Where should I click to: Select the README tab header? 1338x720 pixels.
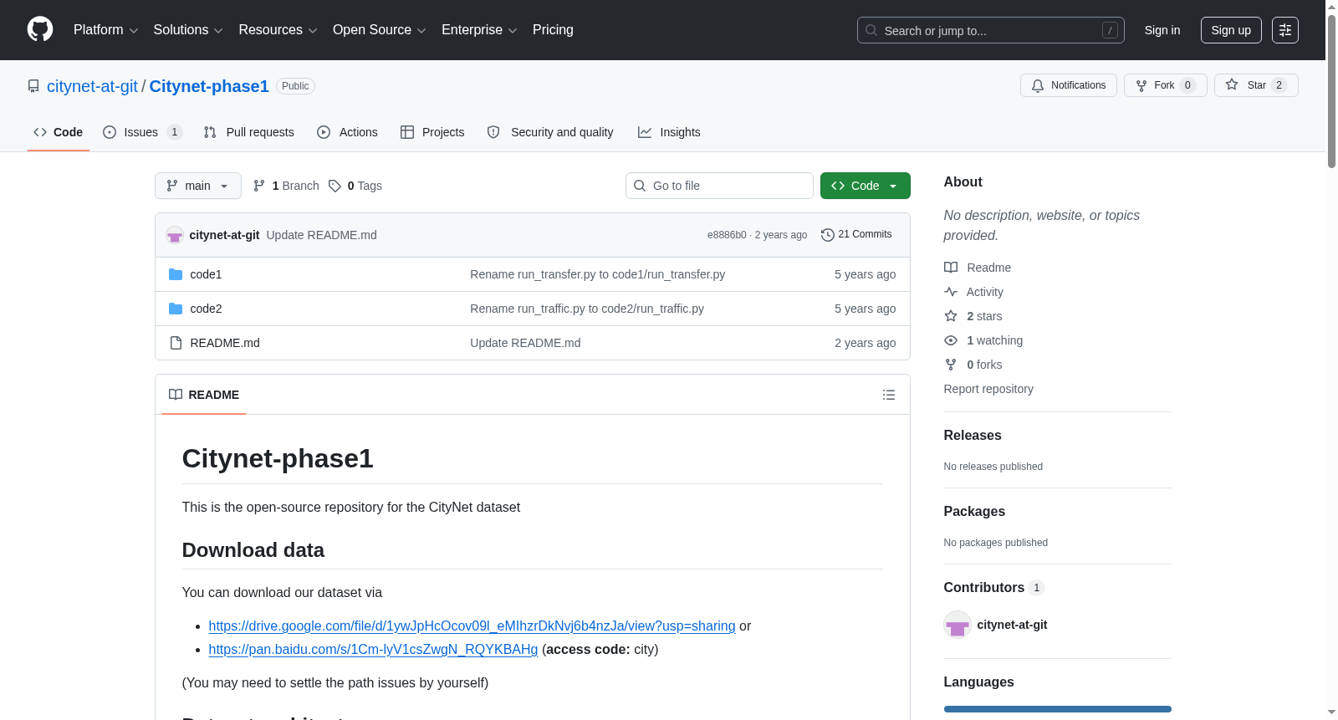pos(204,395)
